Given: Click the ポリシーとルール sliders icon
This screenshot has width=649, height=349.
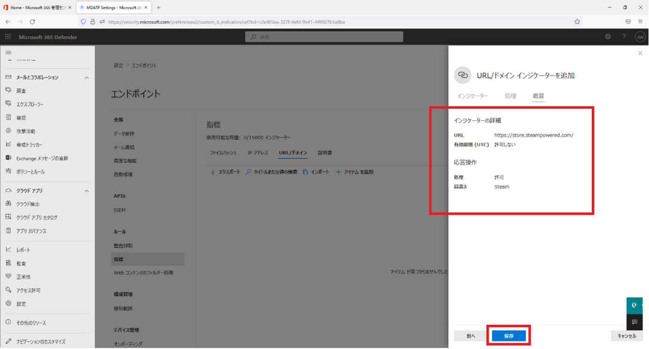Looking at the screenshot, I should [8, 171].
